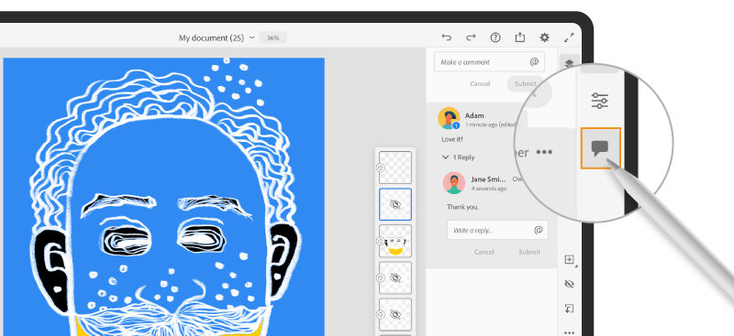Click Adam's profile avatar
The width and height of the screenshot is (734, 336).
click(x=449, y=118)
